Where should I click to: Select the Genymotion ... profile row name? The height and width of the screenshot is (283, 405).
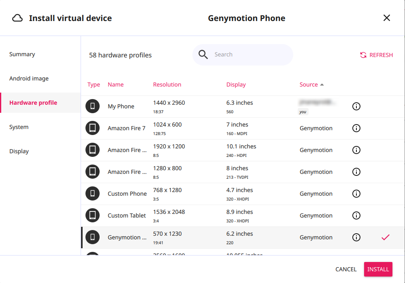(127, 237)
